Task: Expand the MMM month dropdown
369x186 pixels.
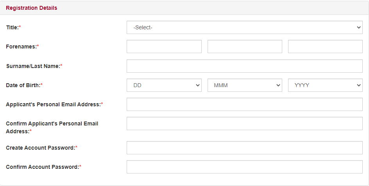Action: 245,85
